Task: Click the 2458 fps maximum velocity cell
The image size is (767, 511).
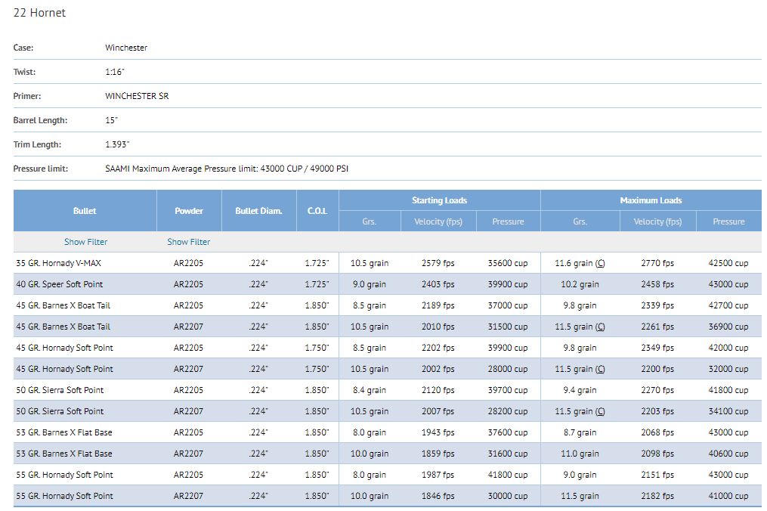Action: tap(657, 284)
